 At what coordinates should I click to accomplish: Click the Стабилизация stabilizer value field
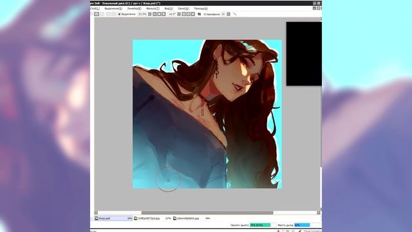223,14
